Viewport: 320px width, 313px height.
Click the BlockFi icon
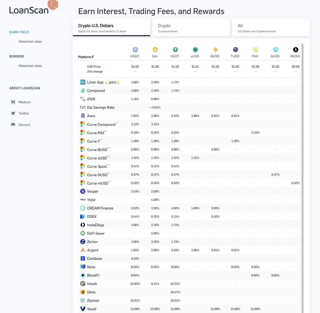click(83, 275)
